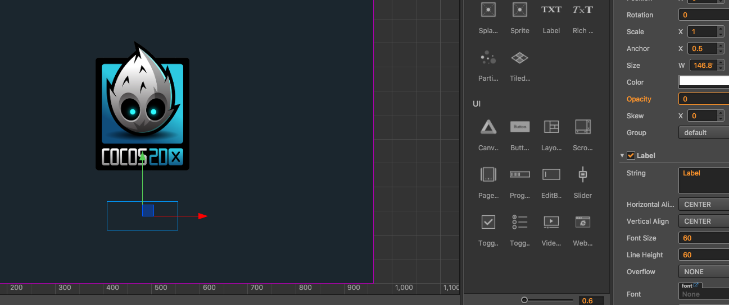Click the zoom value field showing 0.6
729x305 pixels.
pyautogui.click(x=591, y=301)
